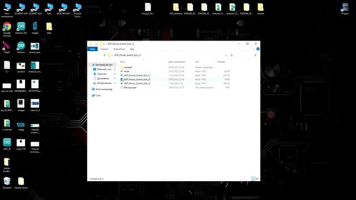The width and height of the screenshot is (356, 200).
Task: Select the nano3_4 image on desktop
Action: 35,106
